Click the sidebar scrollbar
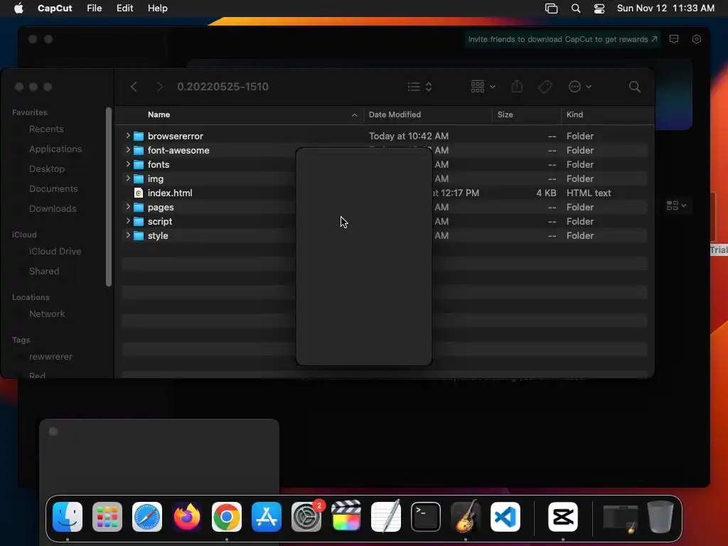728x546 pixels. coord(109,197)
